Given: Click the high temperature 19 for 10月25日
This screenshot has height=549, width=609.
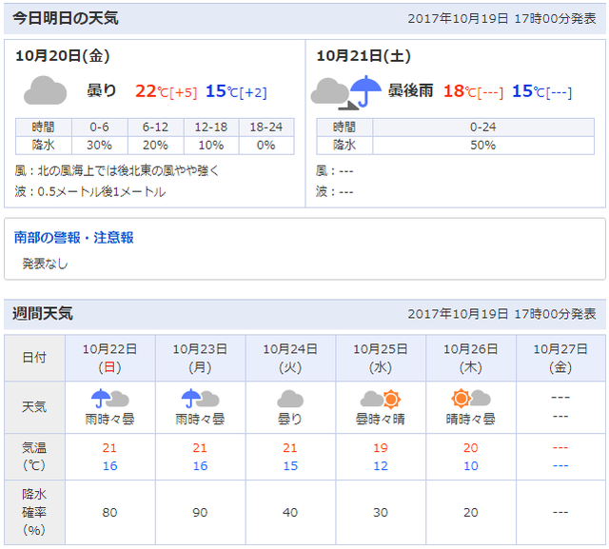Looking at the screenshot, I should click(381, 447).
